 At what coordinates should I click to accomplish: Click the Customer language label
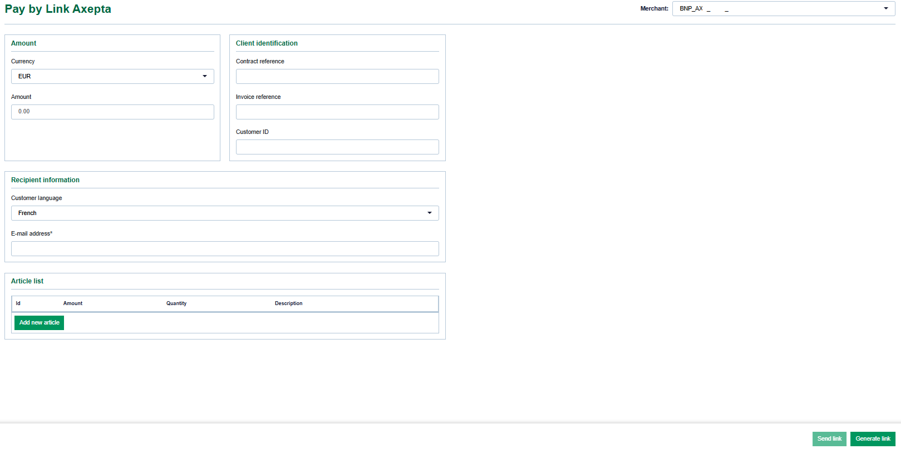click(37, 198)
